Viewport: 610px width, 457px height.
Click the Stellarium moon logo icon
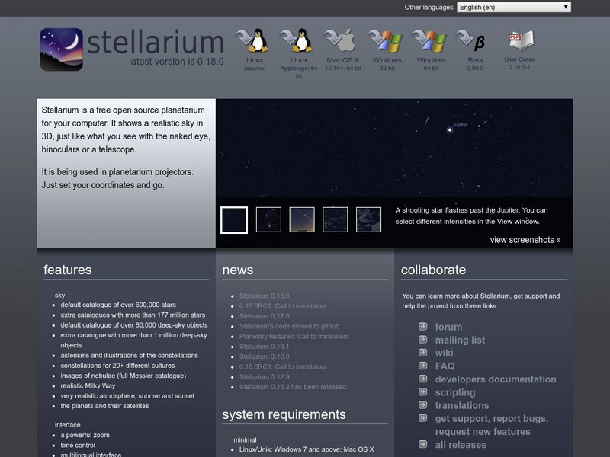point(61,49)
